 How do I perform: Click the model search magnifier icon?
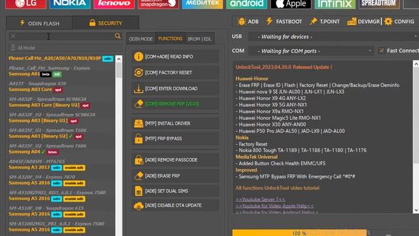tap(118, 36)
